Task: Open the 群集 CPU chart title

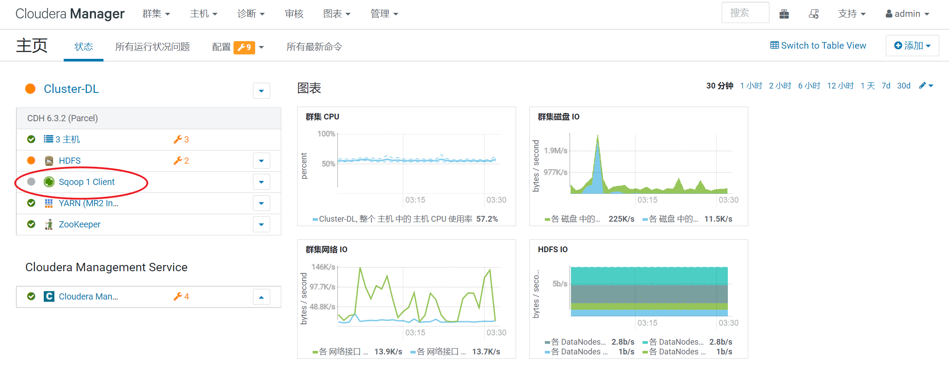Action: [322, 117]
